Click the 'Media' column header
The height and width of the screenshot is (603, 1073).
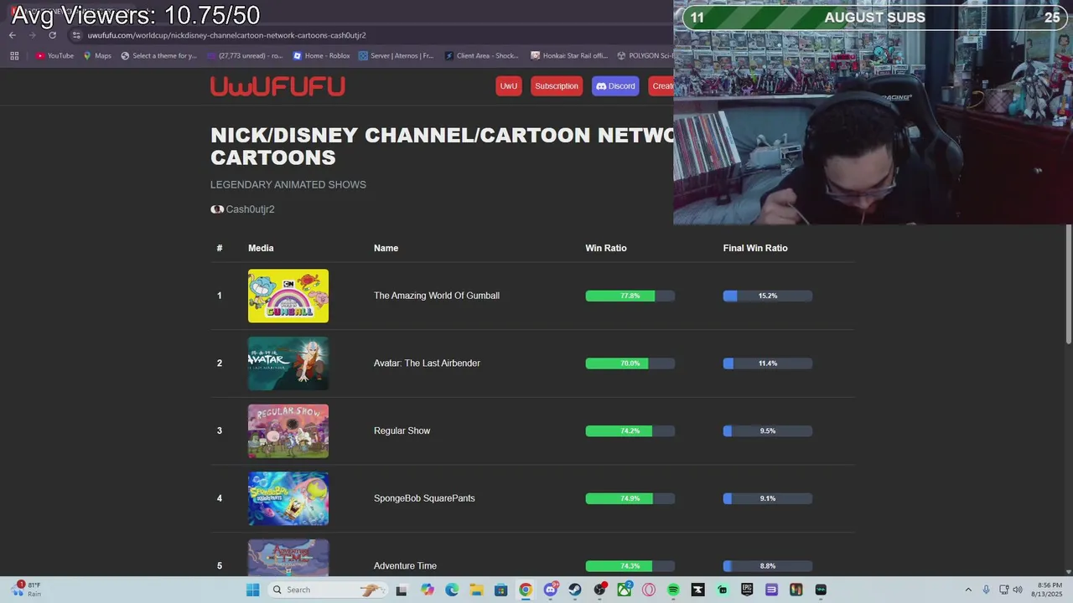(261, 248)
